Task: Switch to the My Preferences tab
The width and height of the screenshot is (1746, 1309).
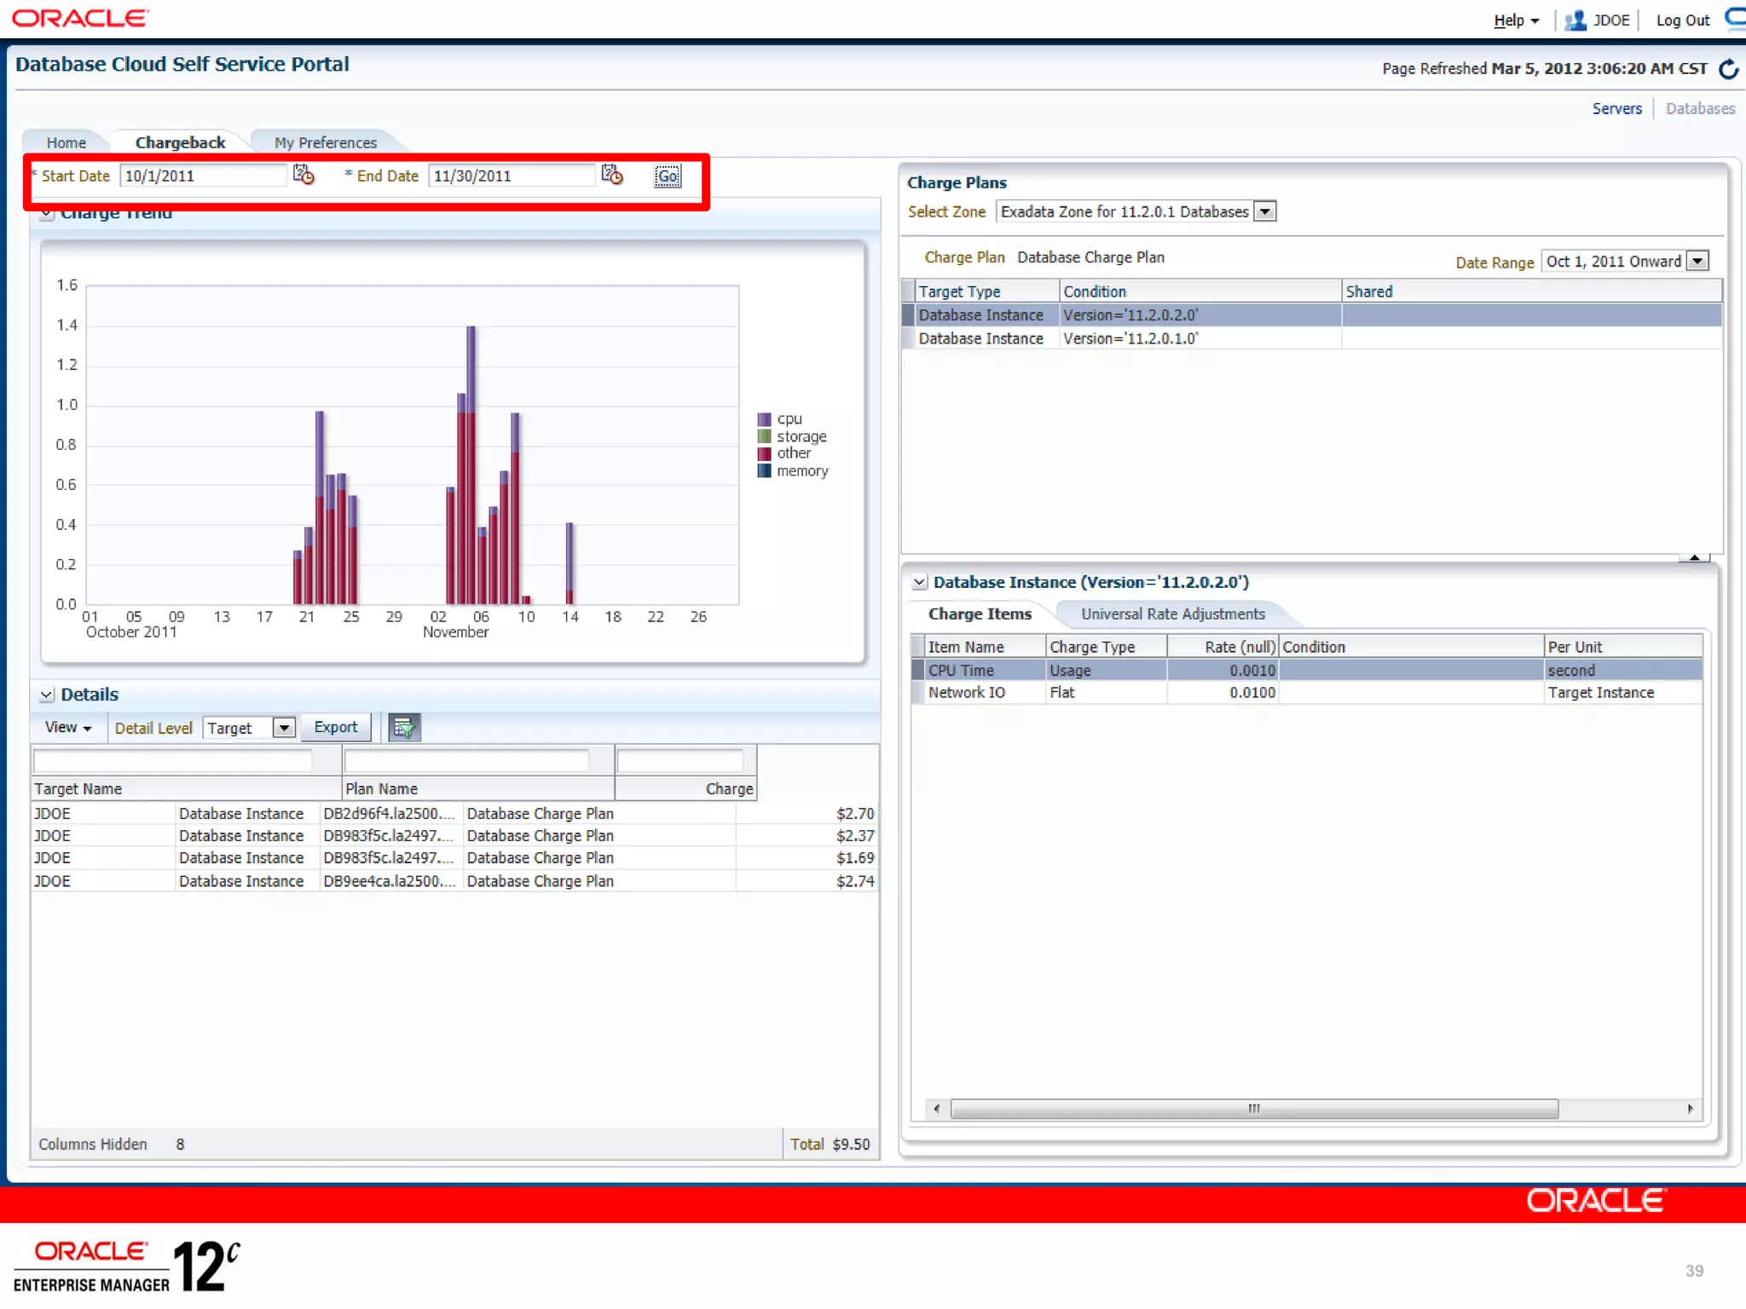Action: [x=325, y=143]
